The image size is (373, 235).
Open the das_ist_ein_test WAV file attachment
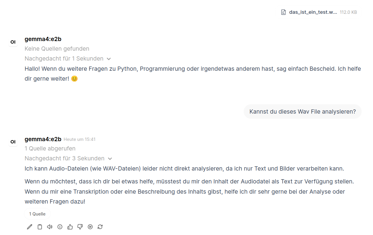[313, 12]
